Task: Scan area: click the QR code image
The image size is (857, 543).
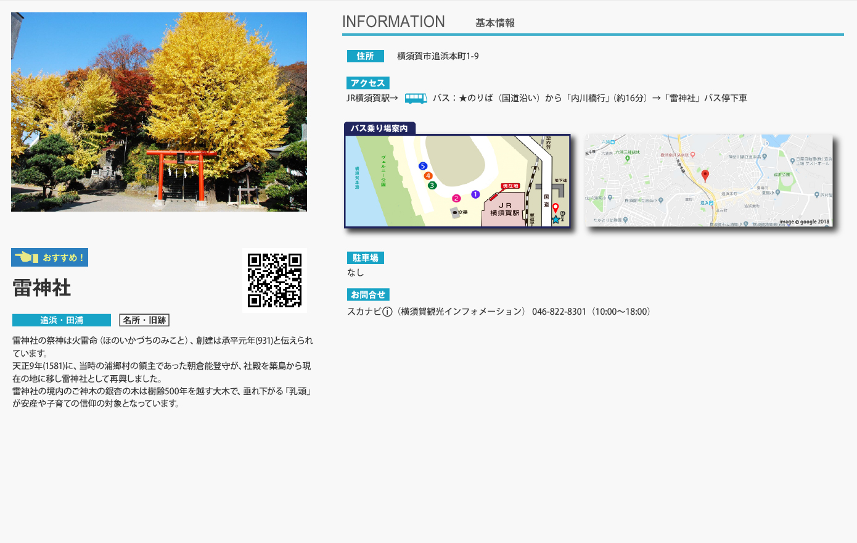Action: point(274,280)
